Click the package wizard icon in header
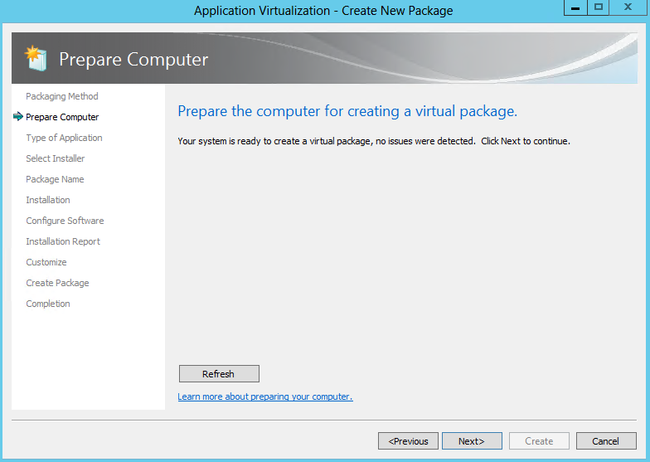Viewport: 650px width, 462px height. (x=36, y=59)
